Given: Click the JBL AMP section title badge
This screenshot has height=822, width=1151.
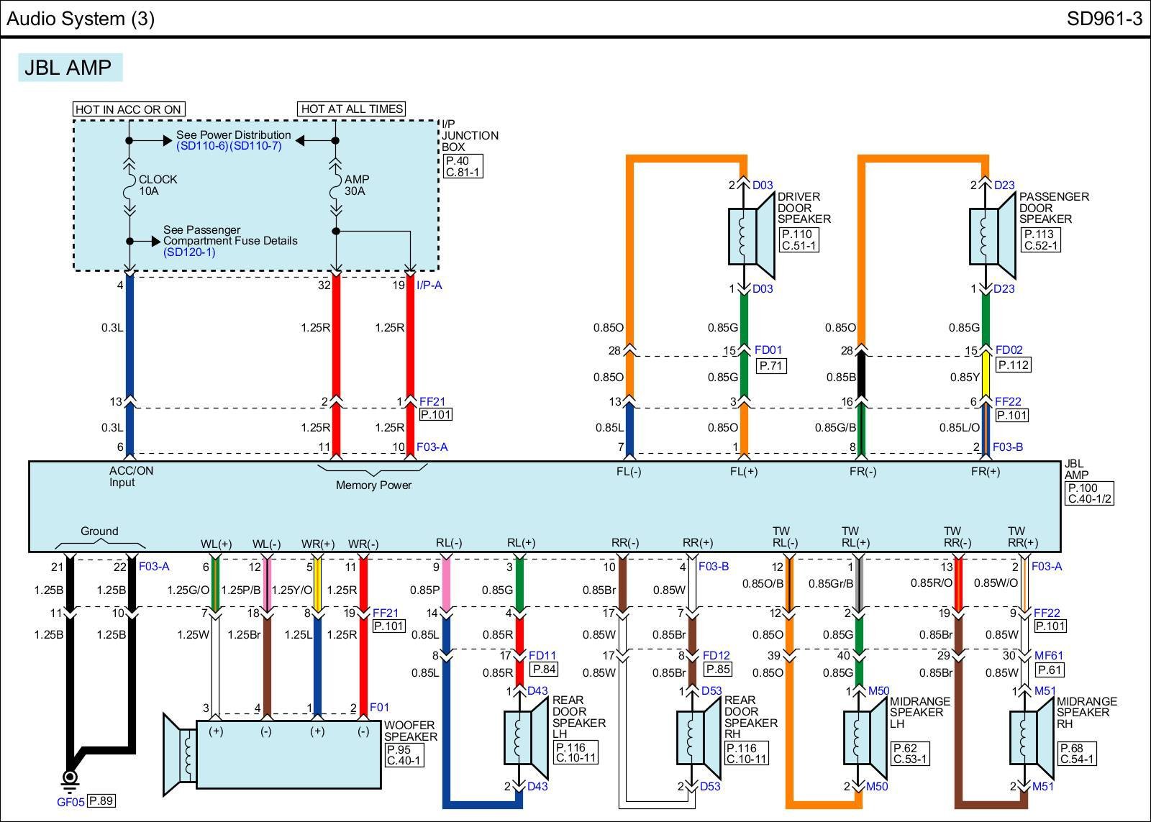Looking at the screenshot, I should (x=70, y=68).
